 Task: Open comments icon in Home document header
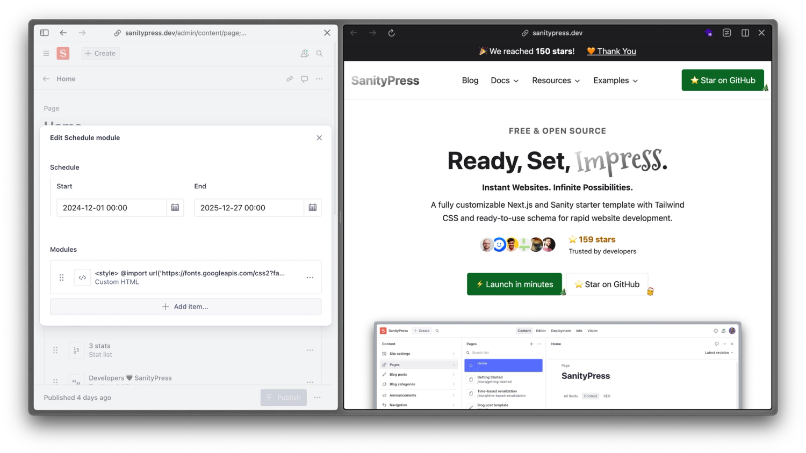click(305, 79)
